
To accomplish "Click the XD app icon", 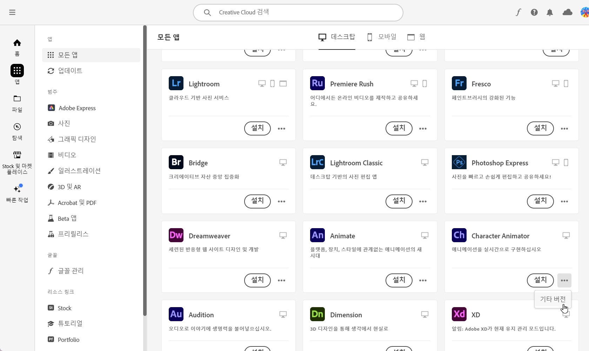I will (x=459, y=314).
